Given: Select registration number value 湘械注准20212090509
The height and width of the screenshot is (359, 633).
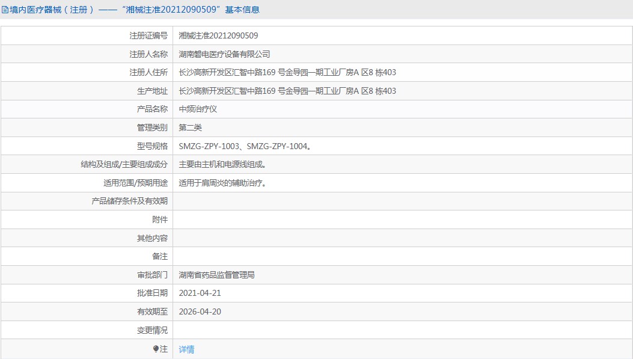Looking at the screenshot, I should 218,35.
